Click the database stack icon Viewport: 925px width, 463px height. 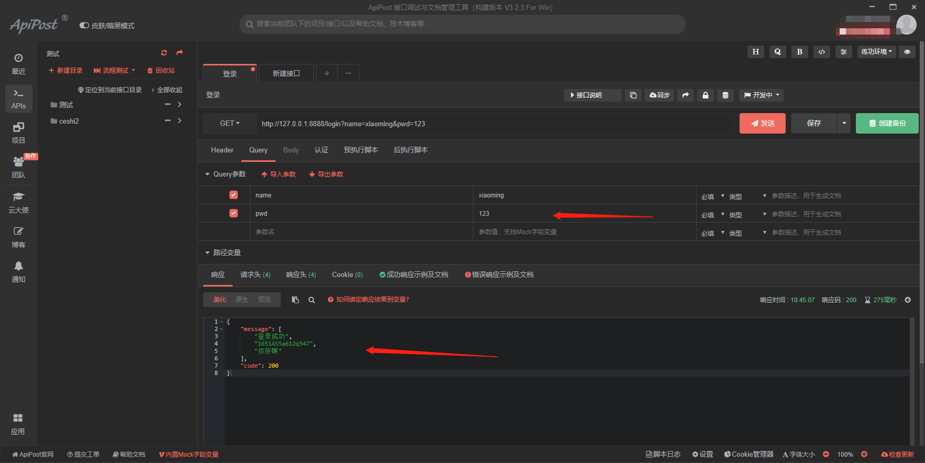pos(725,95)
